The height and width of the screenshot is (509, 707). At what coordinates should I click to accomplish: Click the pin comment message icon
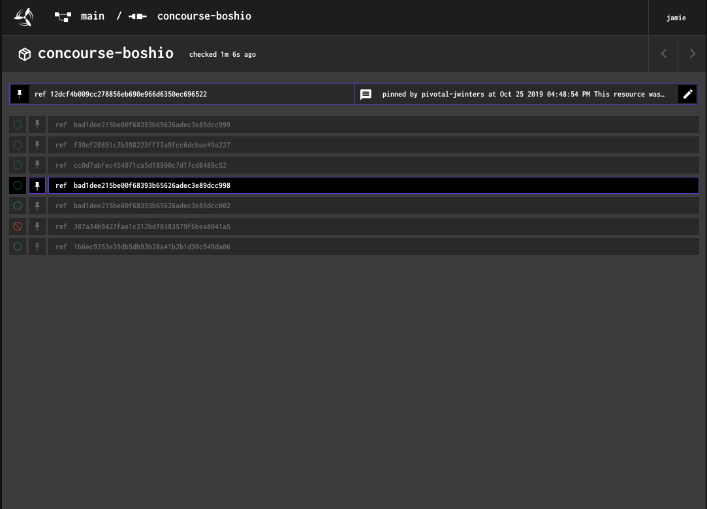click(366, 94)
